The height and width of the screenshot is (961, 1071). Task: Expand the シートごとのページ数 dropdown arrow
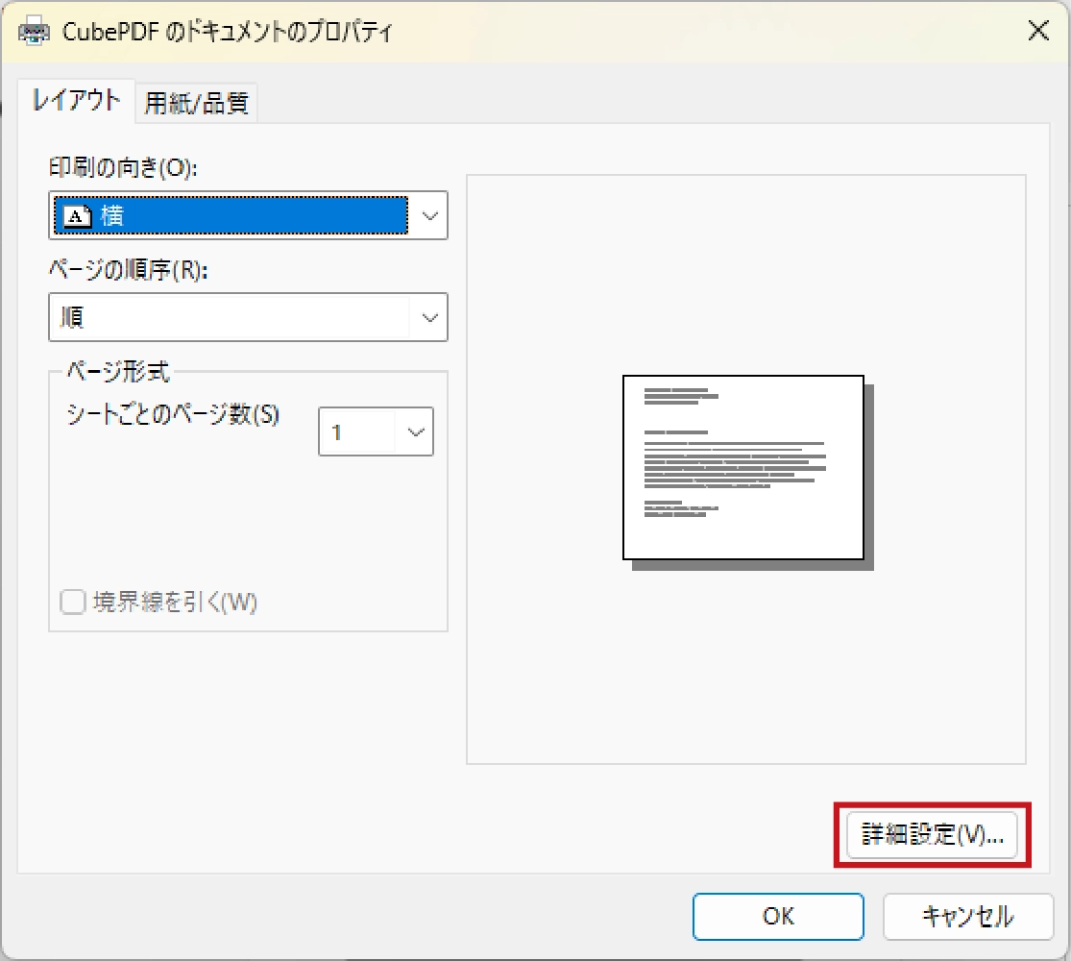click(x=416, y=432)
